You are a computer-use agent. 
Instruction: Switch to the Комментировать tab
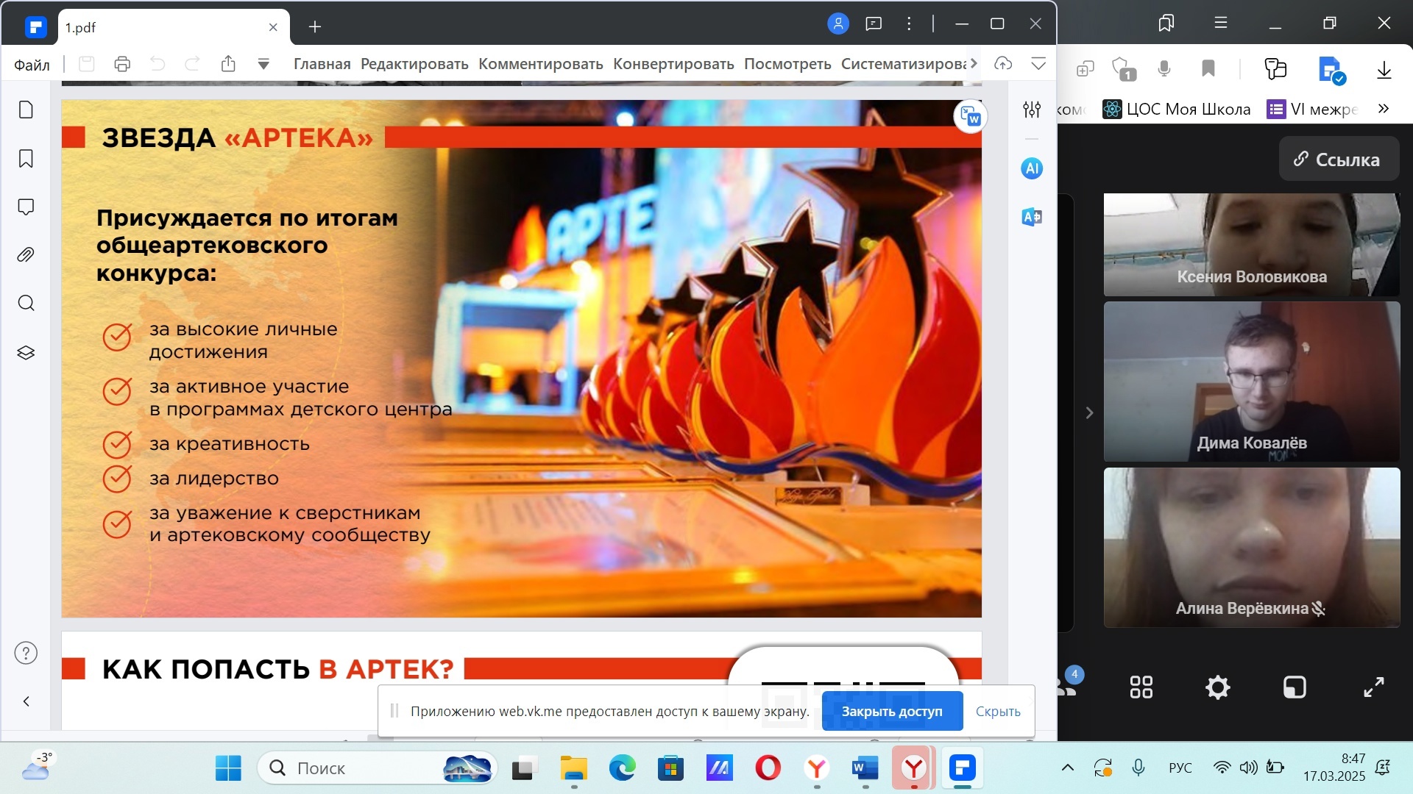(541, 64)
